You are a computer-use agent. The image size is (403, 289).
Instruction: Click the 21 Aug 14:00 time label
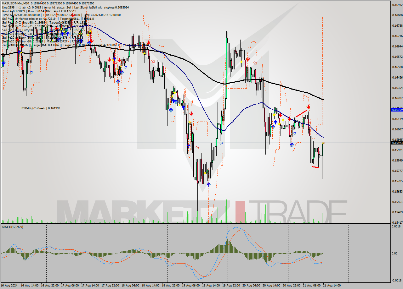coord(332,286)
